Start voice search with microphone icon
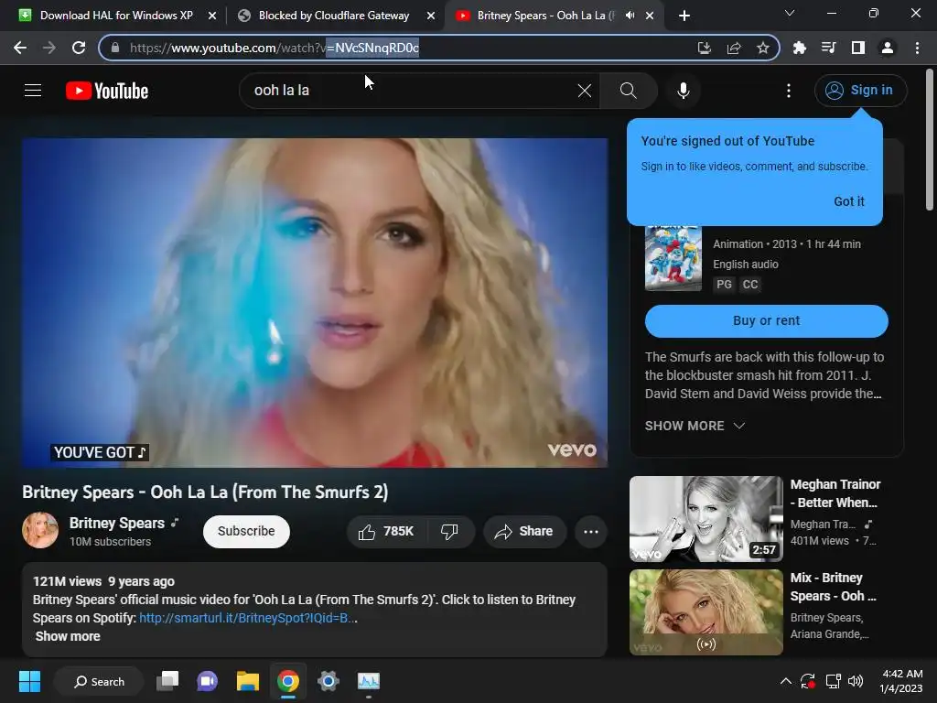The height and width of the screenshot is (703, 937). 684,91
